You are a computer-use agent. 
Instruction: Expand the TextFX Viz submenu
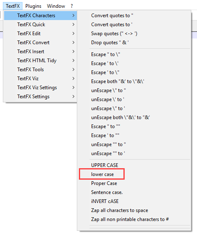[x=40, y=78]
